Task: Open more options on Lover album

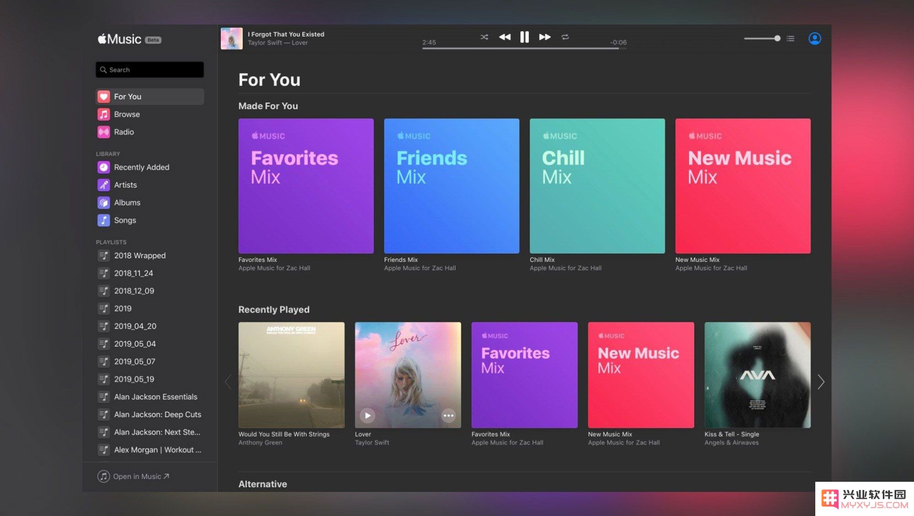Action: point(449,416)
